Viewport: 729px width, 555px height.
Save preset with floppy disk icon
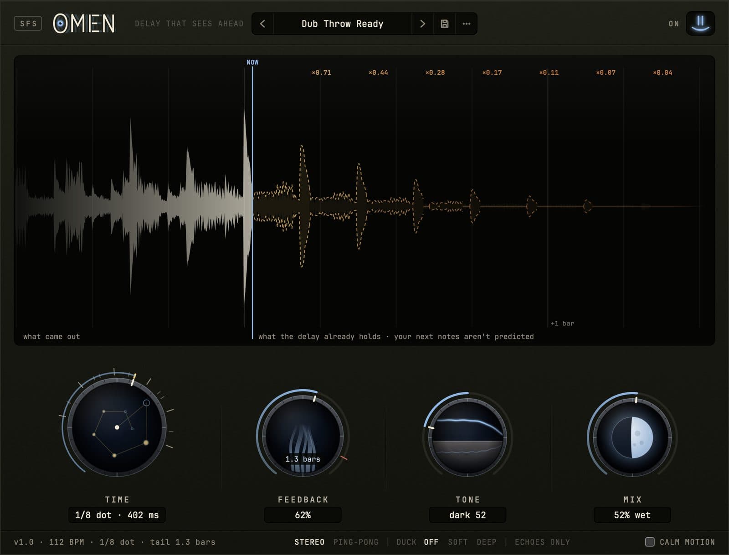445,24
